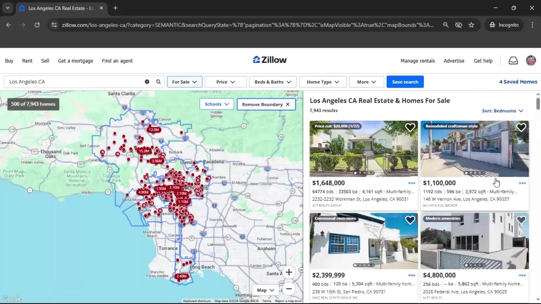Clear the Los Angeles CA search with X icon

click(x=147, y=82)
